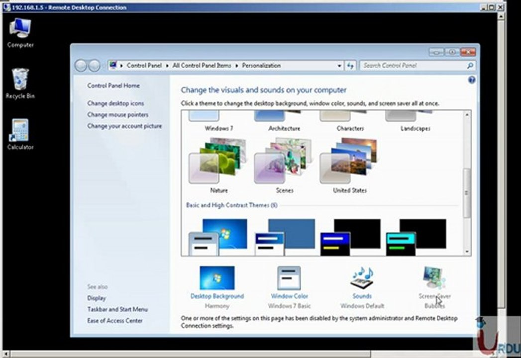Open the Window Color icon

click(289, 278)
